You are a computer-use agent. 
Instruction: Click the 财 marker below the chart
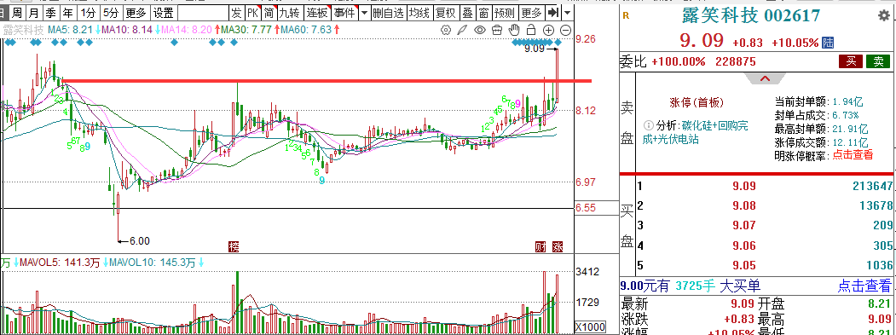pos(540,246)
